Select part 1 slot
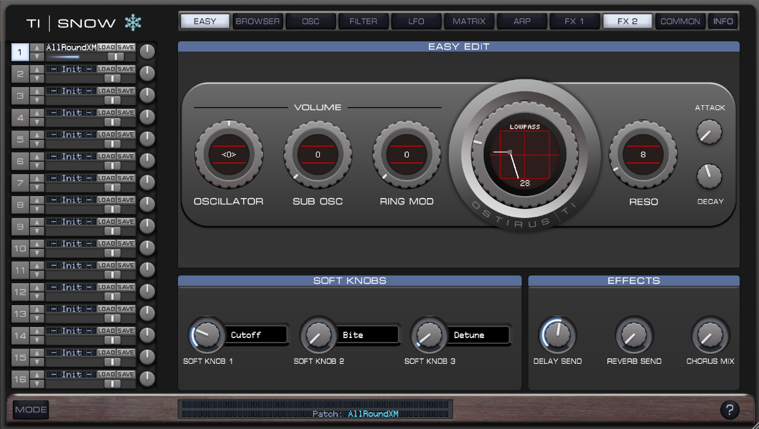The height and width of the screenshot is (429, 759). (x=20, y=52)
